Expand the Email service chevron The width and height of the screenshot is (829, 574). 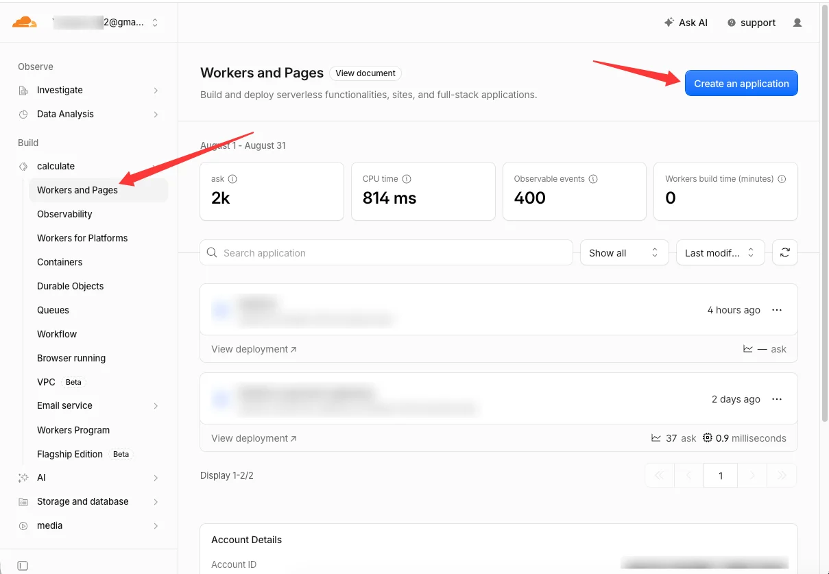(x=156, y=406)
